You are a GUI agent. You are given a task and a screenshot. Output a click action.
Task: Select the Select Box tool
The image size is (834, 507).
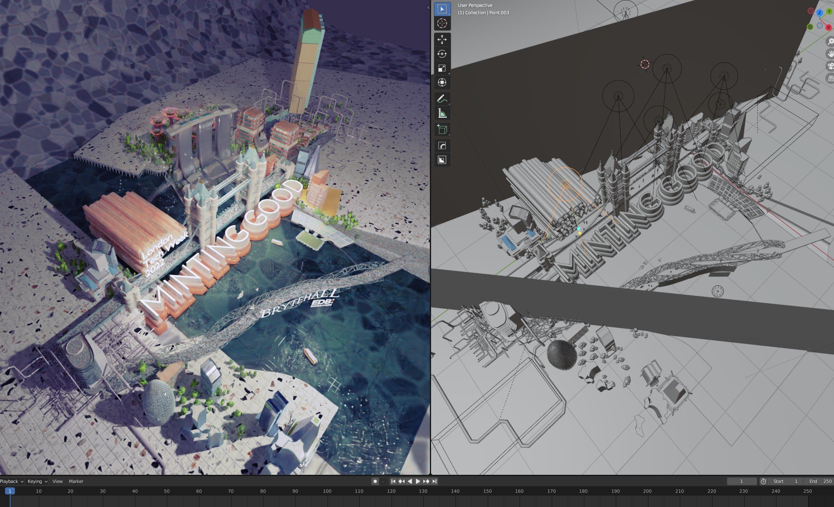442,9
